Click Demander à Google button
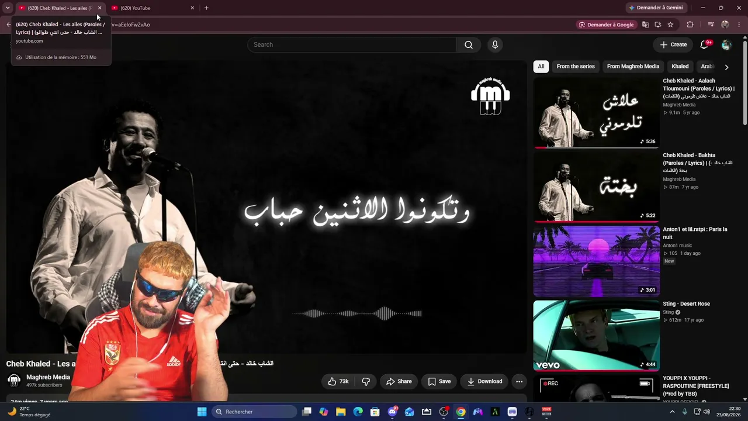This screenshot has width=748, height=421. click(x=606, y=25)
